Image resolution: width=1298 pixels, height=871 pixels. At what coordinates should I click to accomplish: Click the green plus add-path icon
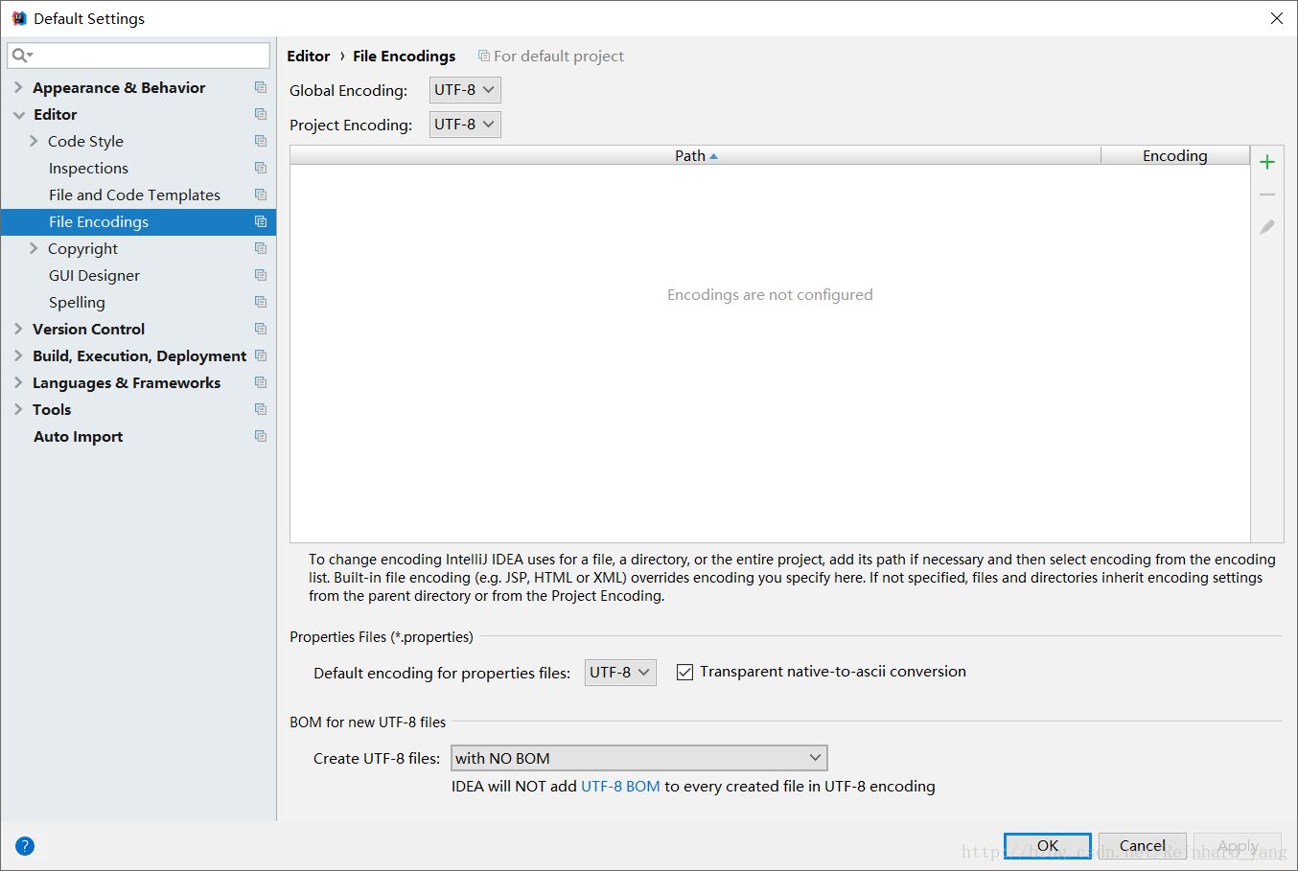(1267, 162)
